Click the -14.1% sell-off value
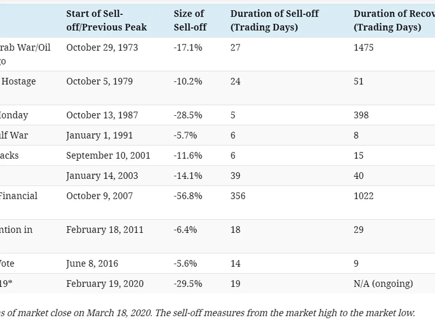The image size is (435, 326). 188,176
